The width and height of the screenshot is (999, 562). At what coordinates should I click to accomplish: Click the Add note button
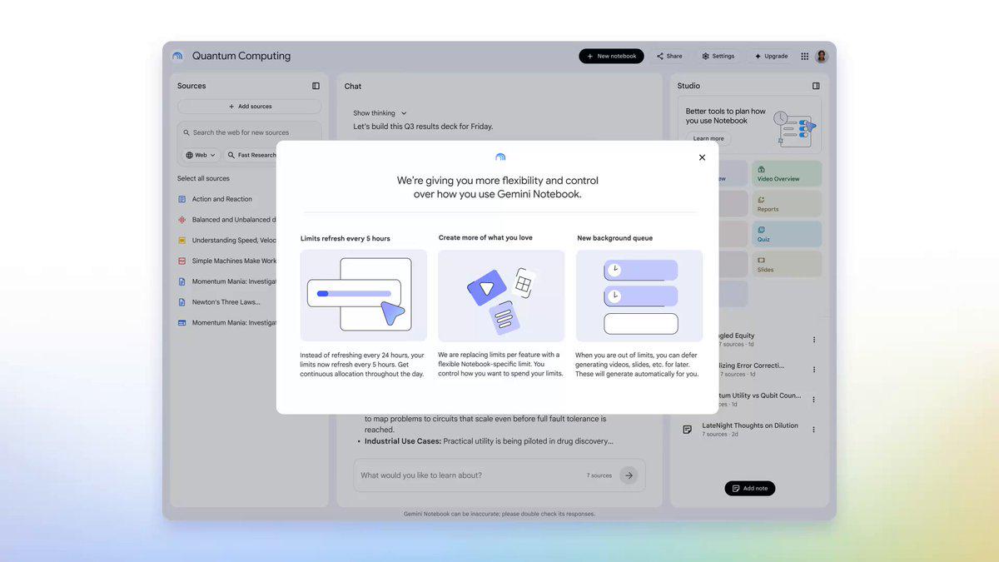click(x=749, y=489)
